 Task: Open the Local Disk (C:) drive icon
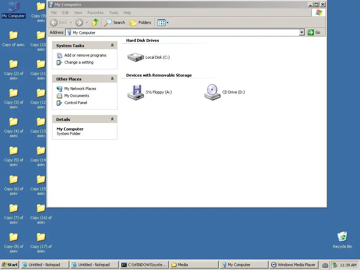(136, 57)
